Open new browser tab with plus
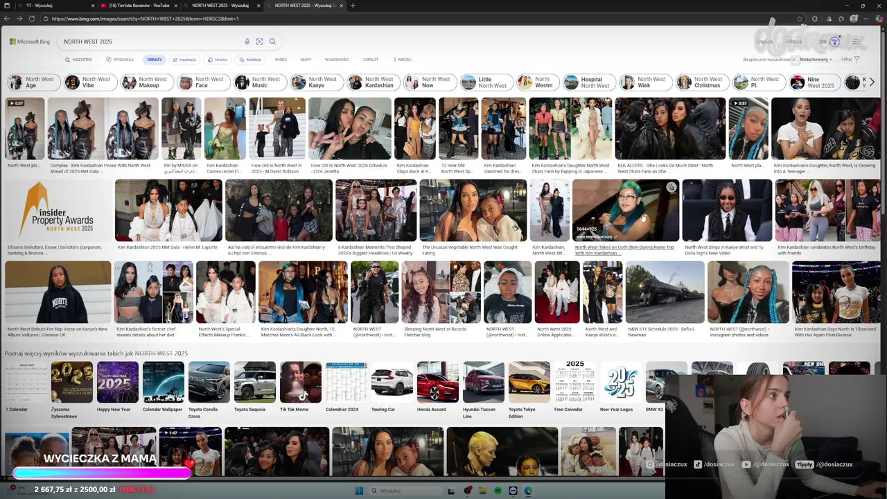This screenshot has height=499, width=887. point(353,6)
